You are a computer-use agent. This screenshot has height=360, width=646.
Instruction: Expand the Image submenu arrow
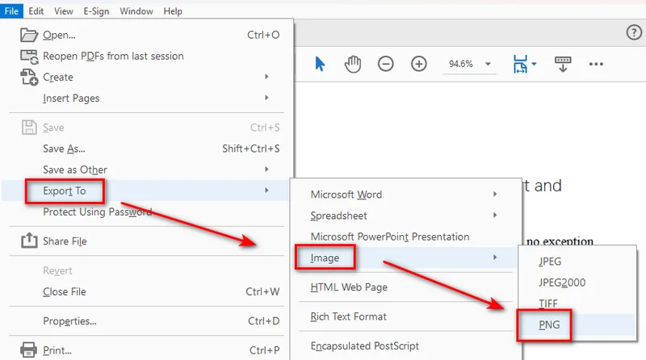pos(495,257)
